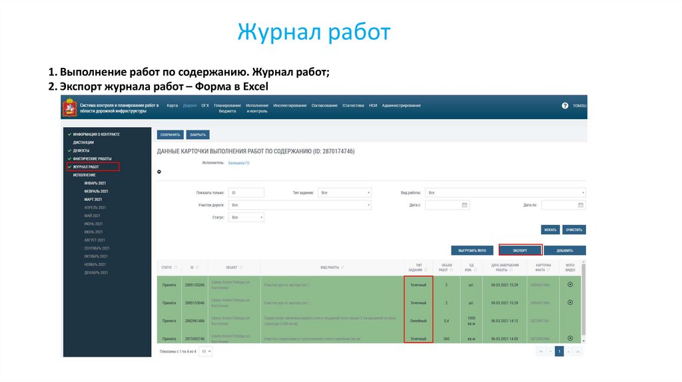682x382 pixels.
Task: Open Исполнение и контроль menu
Action: tap(257, 108)
